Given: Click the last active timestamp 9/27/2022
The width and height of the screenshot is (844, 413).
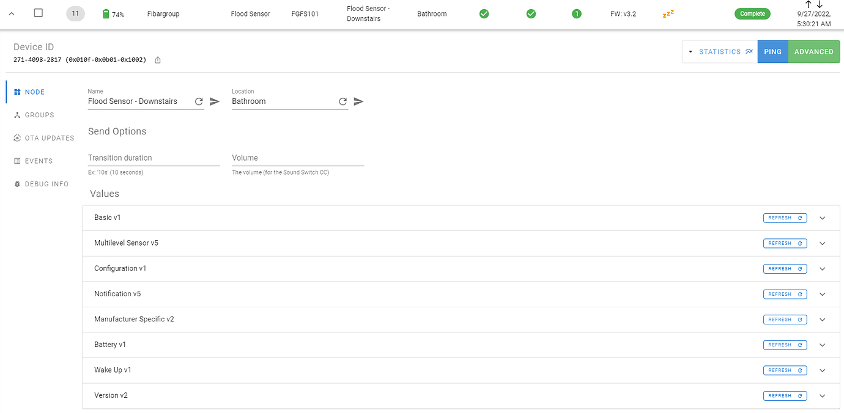Looking at the screenshot, I should pos(814,18).
